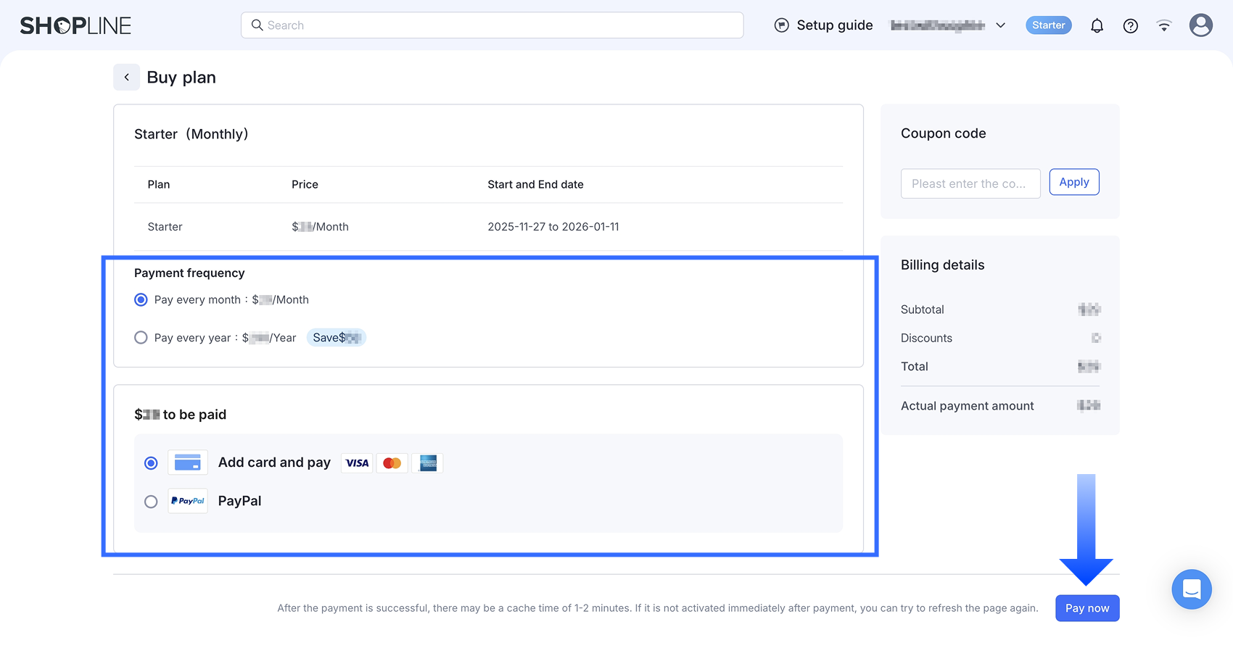Image resolution: width=1233 pixels, height=664 pixels.
Task: Click the PayPal logo icon
Action: pos(187,501)
